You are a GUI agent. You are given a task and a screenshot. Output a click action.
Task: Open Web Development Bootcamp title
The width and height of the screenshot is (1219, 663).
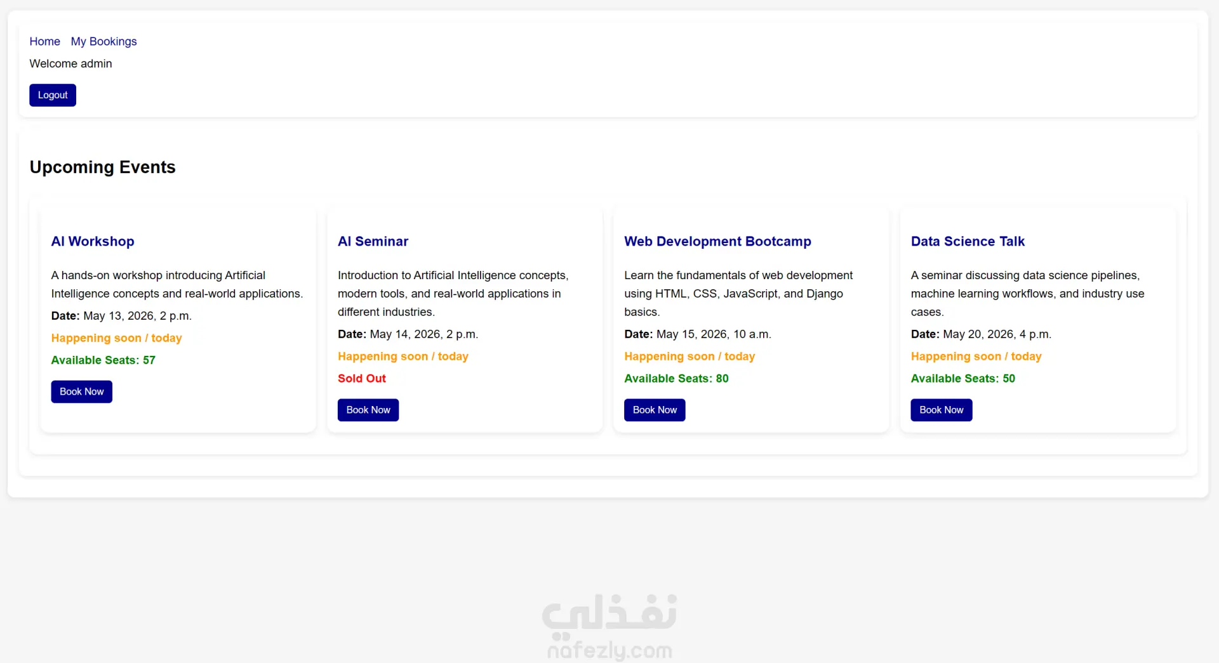click(x=717, y=241)
